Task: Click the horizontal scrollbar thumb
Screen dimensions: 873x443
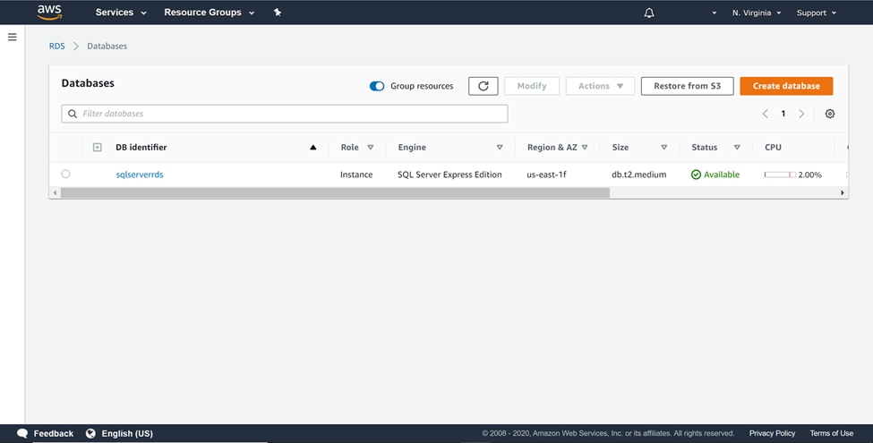Action: pos(335,192)
